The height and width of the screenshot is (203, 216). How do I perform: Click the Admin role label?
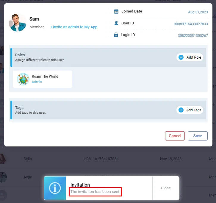click(37, 82)
